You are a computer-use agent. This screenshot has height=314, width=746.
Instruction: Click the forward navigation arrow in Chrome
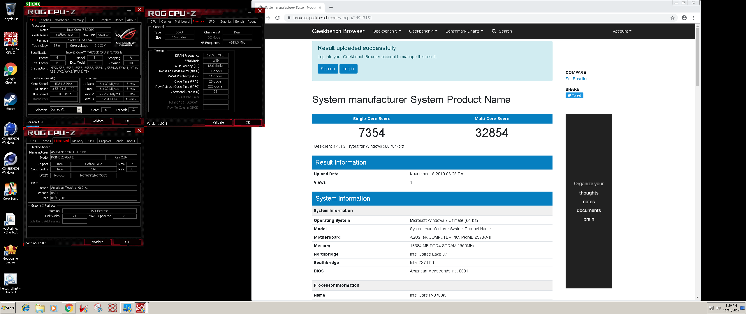click(x=268, y=18)
